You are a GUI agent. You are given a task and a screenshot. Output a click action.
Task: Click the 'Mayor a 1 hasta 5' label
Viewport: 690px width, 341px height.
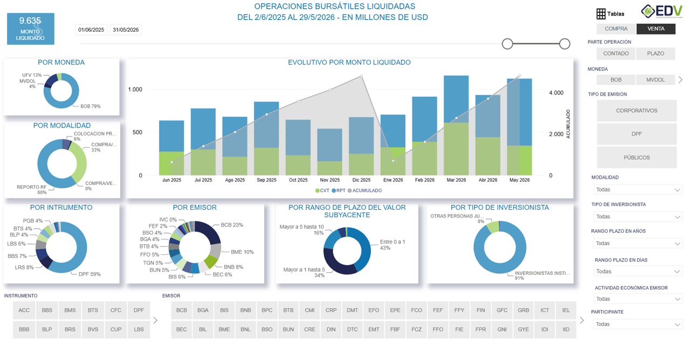(304, 272)
